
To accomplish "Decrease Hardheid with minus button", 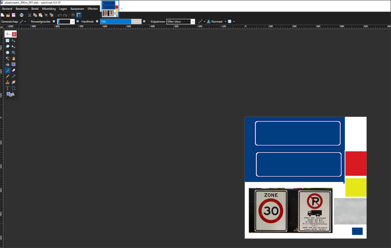I will click(97, 21).
